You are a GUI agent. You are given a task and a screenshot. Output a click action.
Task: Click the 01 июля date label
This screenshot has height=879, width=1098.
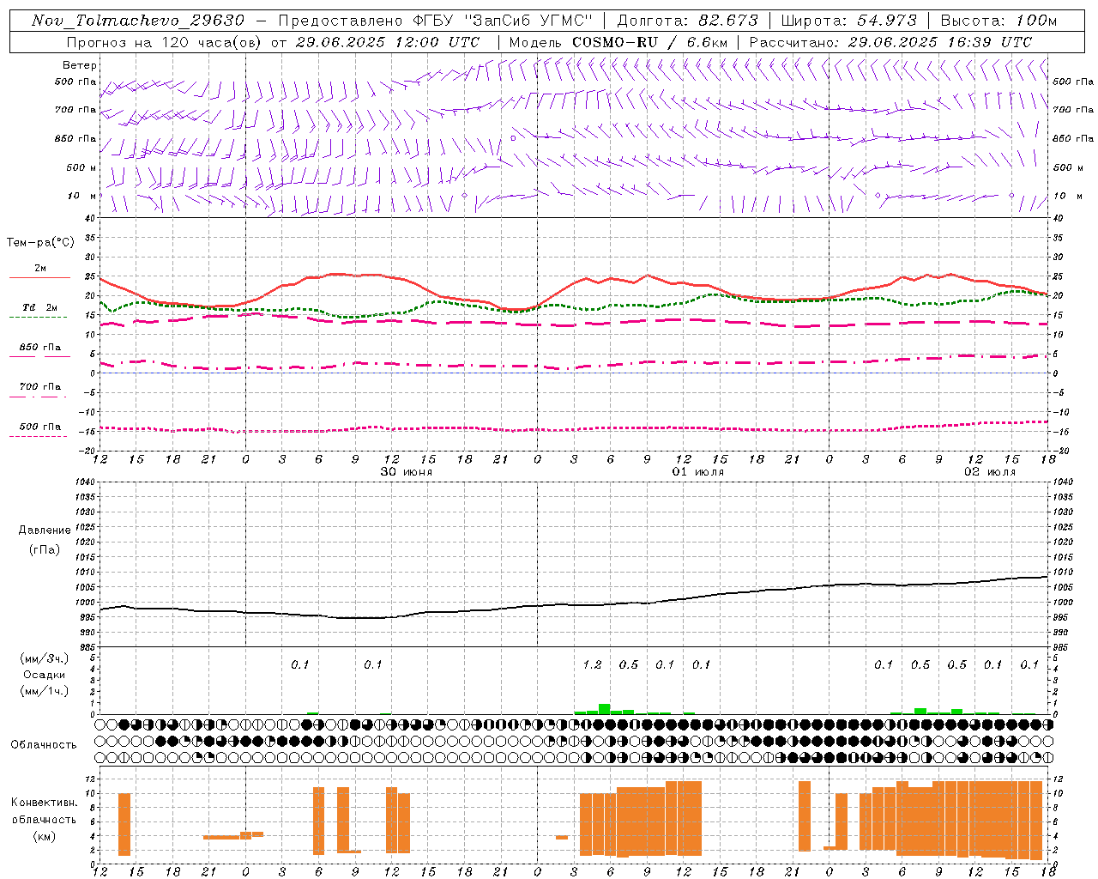698,472
